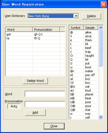Select the pronunciation 'th Q'
The width and height of the screenshot is (108, 133).
(x=37, y=38)
